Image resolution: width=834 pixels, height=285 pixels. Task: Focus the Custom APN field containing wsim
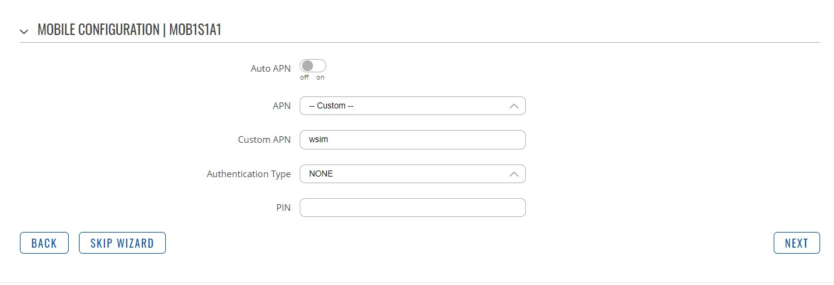tap(412, 140)
